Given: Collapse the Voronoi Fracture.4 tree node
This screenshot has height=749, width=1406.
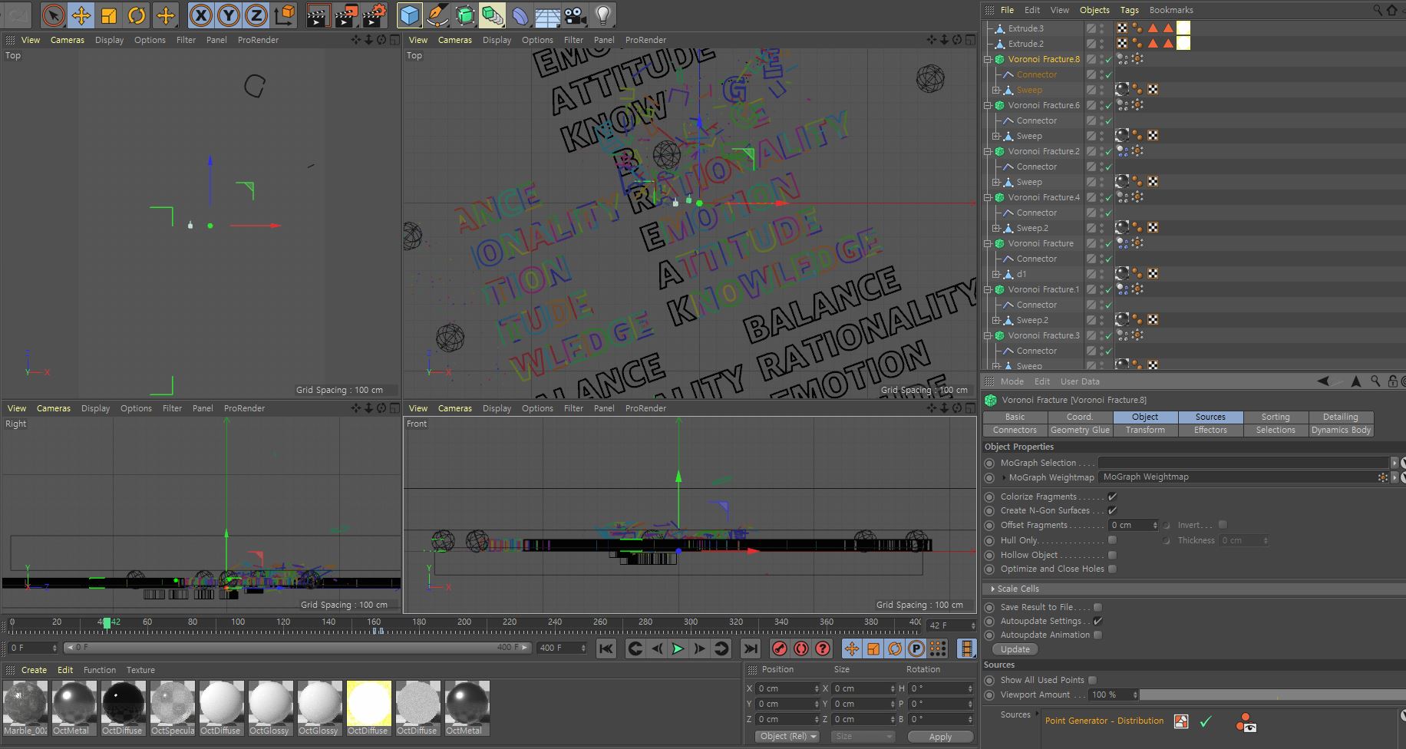Looking at the screenshot, I should tap(988, 197).
